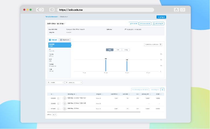
Task: Sort by status column arrows
Action: (x=103, y=94)
